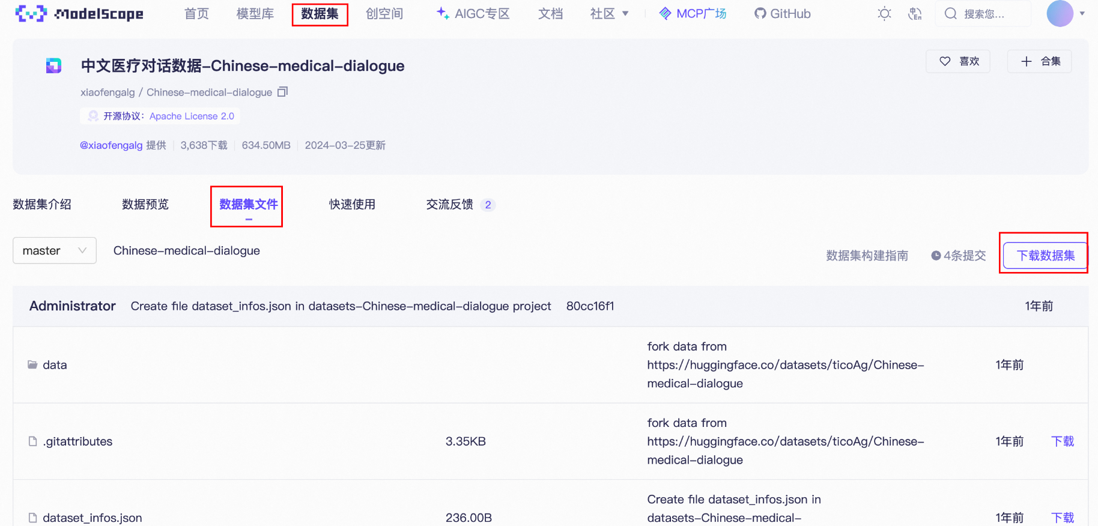Click the dataset logo icon beside the title

pos(53,65)
